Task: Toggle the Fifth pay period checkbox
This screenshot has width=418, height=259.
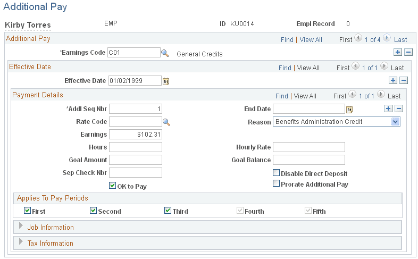Action: (x=308, y=210)
